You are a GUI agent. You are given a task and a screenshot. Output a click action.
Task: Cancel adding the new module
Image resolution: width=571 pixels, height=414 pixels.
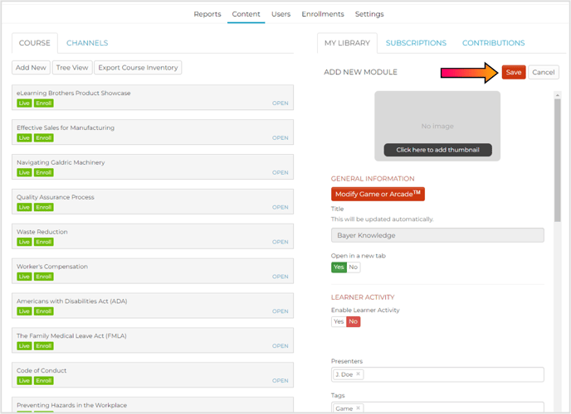pos(544,72)
